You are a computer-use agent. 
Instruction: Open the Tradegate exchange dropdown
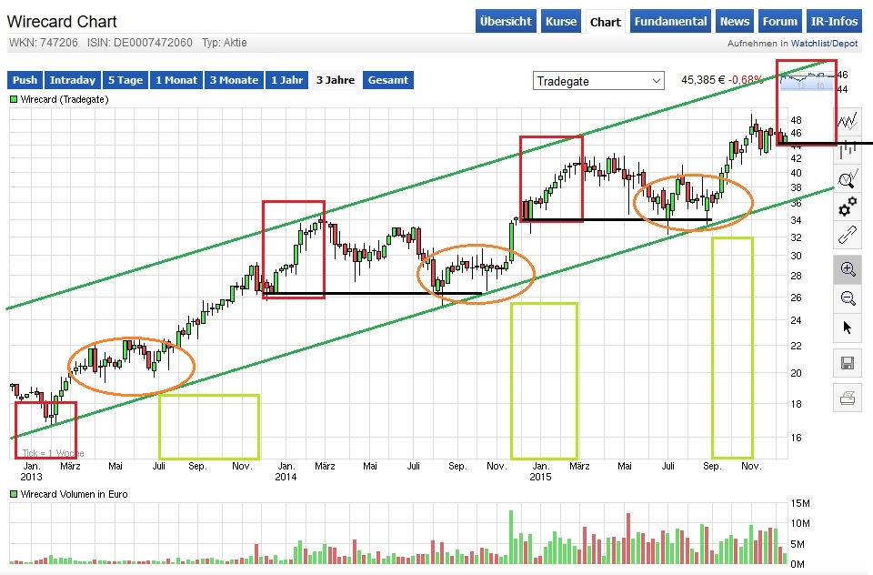[x=597, y=81]
